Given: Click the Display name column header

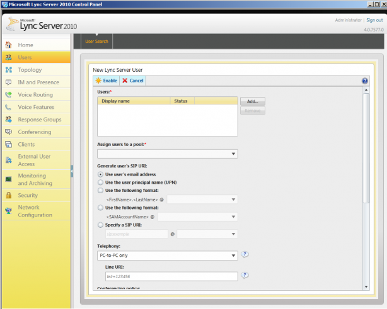Looking at the screenshot, I should pos(134,101).
